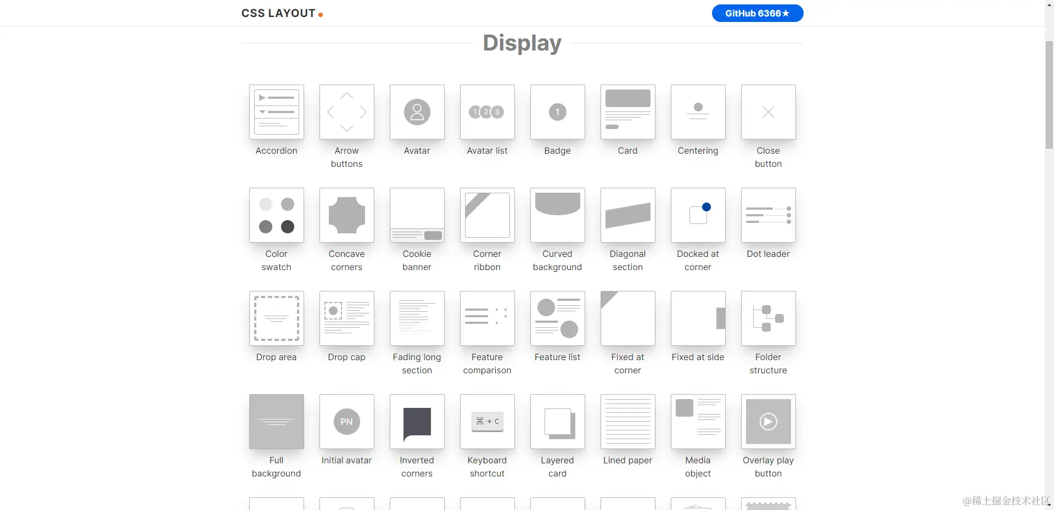1054x510 pixels.
Task: Select the Concave corners pattern icon
Action: (x=347, y=215)
